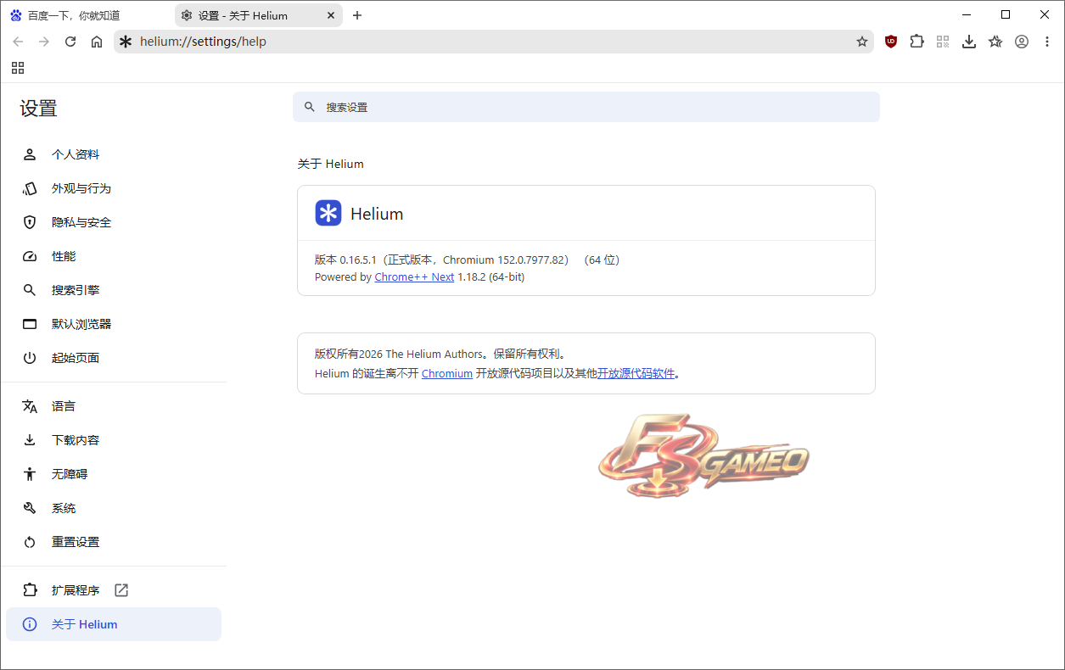
Task: Click the magnifier icon in settings search
Action: click(x=310, y=107)
